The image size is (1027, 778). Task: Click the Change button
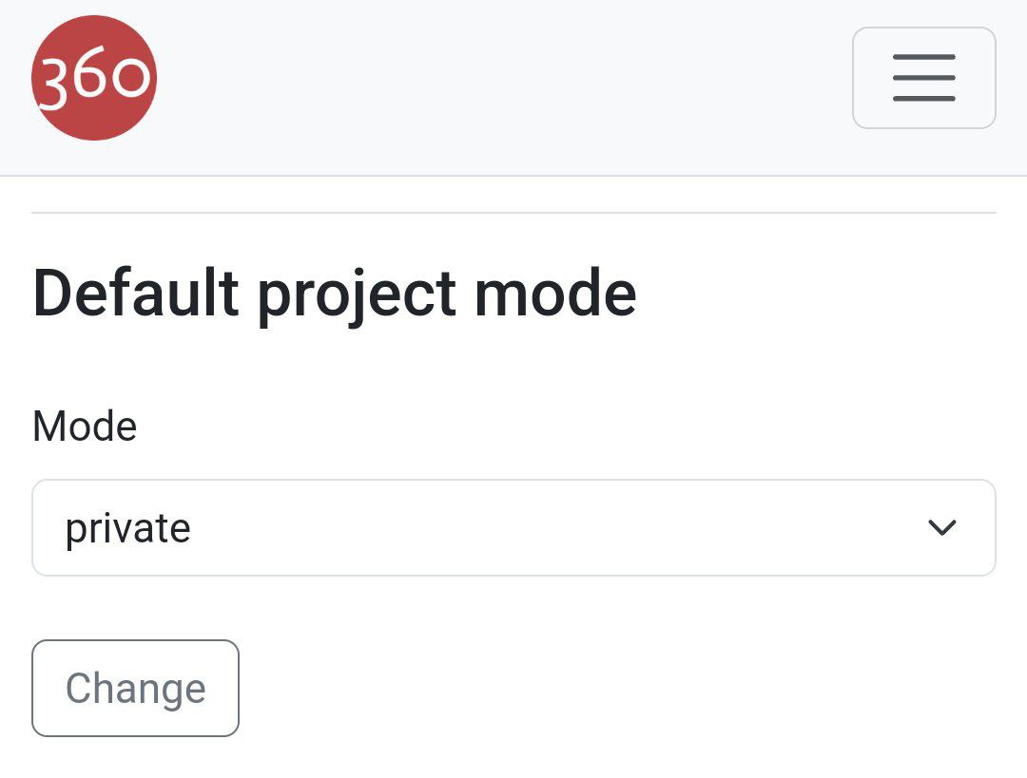pyautogui.click(x=135, y=688)
